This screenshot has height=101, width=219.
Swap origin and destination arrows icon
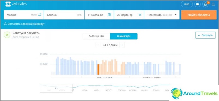coord(40,15)
